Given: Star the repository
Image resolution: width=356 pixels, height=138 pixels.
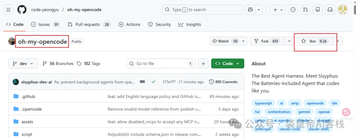Looking at the screenshot, I should pos(315,41).
